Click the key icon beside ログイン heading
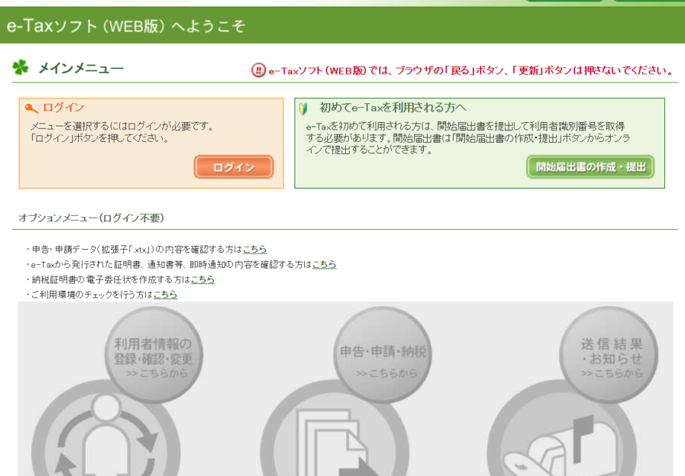Screen dimensions: 685x476 click(31, 108)
